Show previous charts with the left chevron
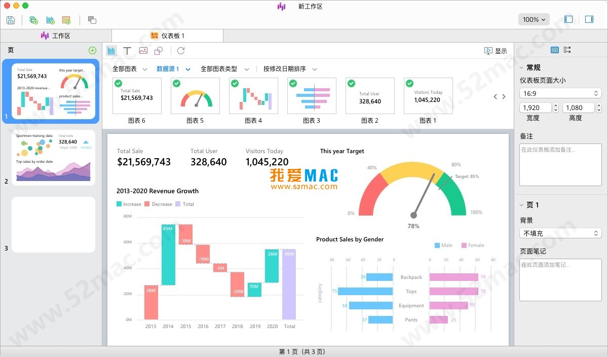The height and width of the screenshot is (357, 608). [496, 96]
